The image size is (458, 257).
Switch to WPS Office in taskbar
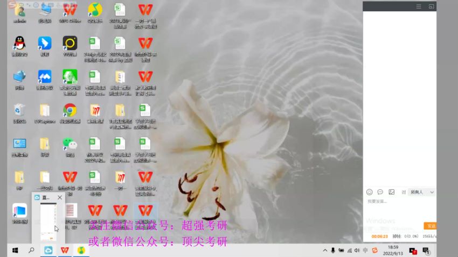click(x=65, y=251)
